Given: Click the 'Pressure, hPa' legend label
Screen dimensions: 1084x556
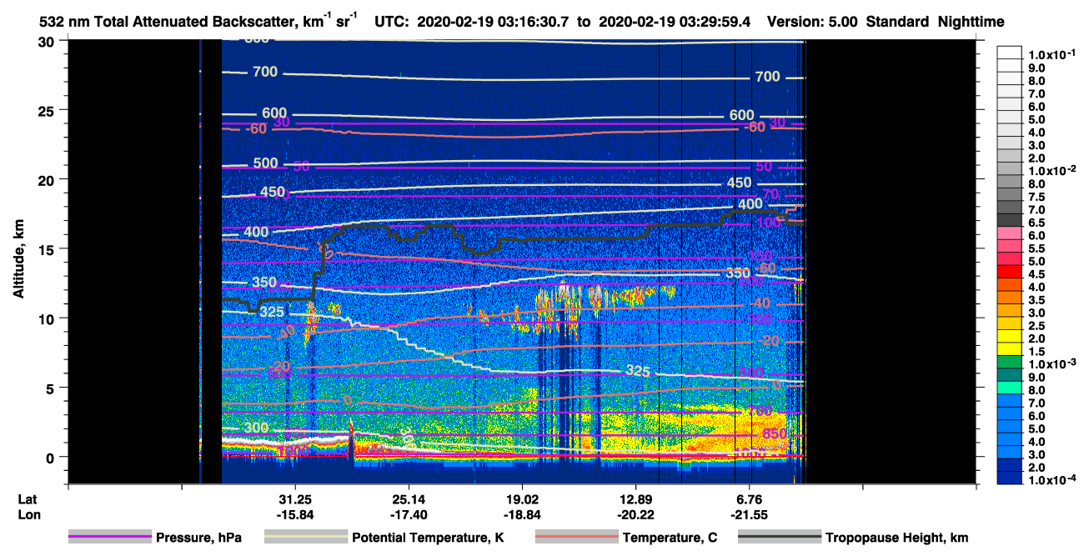Looking at the screenshot, I should click(x=199, y=538).
